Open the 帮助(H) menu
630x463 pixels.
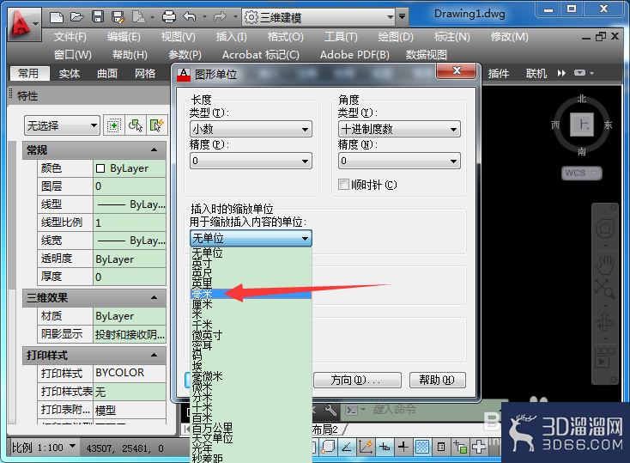tap(130, 55)
